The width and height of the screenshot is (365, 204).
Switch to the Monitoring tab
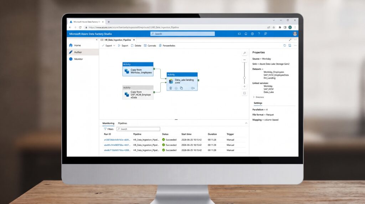[108, 123]
